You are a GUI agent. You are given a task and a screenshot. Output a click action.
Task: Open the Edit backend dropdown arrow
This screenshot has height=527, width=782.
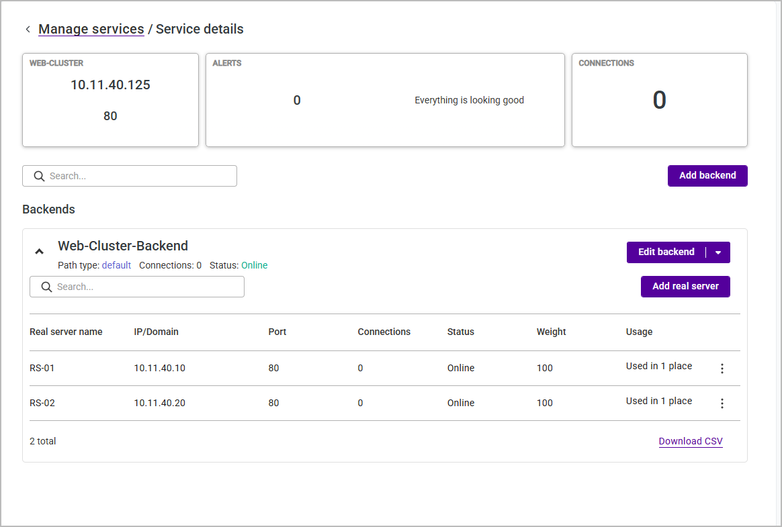(x=718, y=252)
